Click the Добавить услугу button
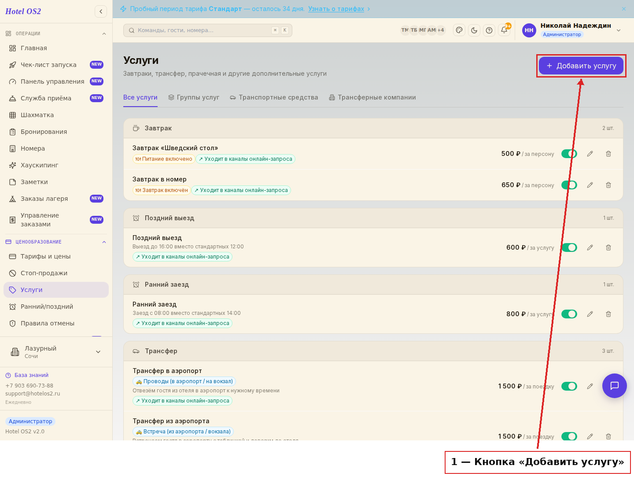 coord(581,66)
